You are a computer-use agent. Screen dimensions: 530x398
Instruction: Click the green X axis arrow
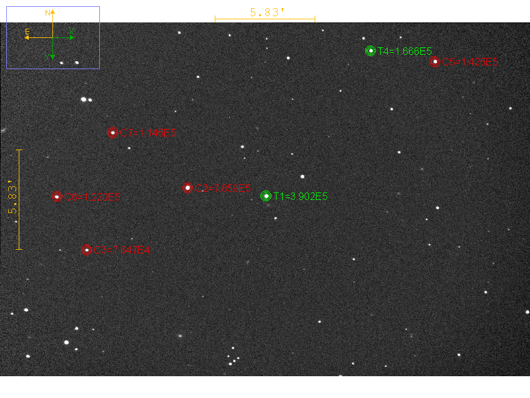click(x=72, y=37)
